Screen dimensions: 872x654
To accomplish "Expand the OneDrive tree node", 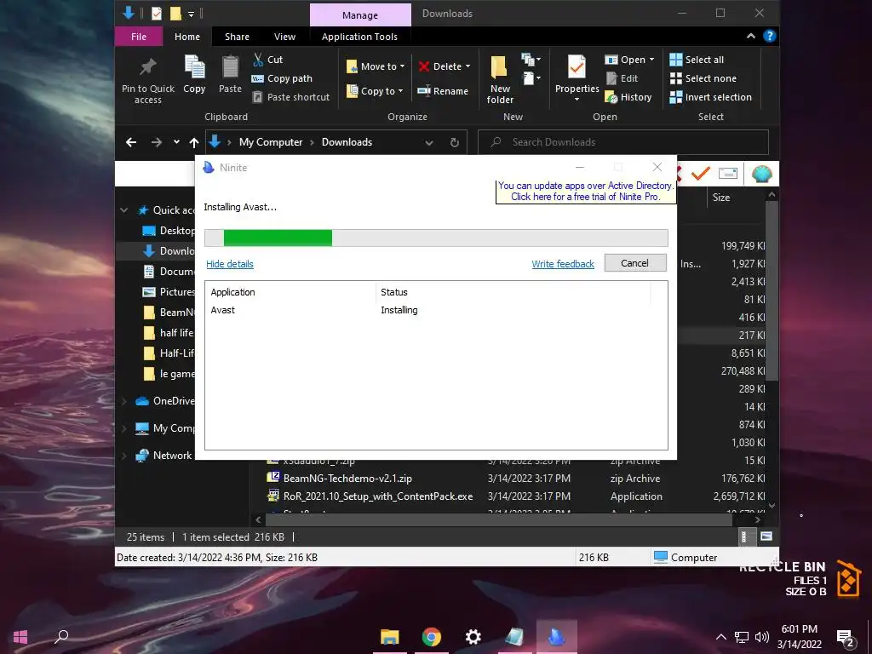I will point(124,401).
